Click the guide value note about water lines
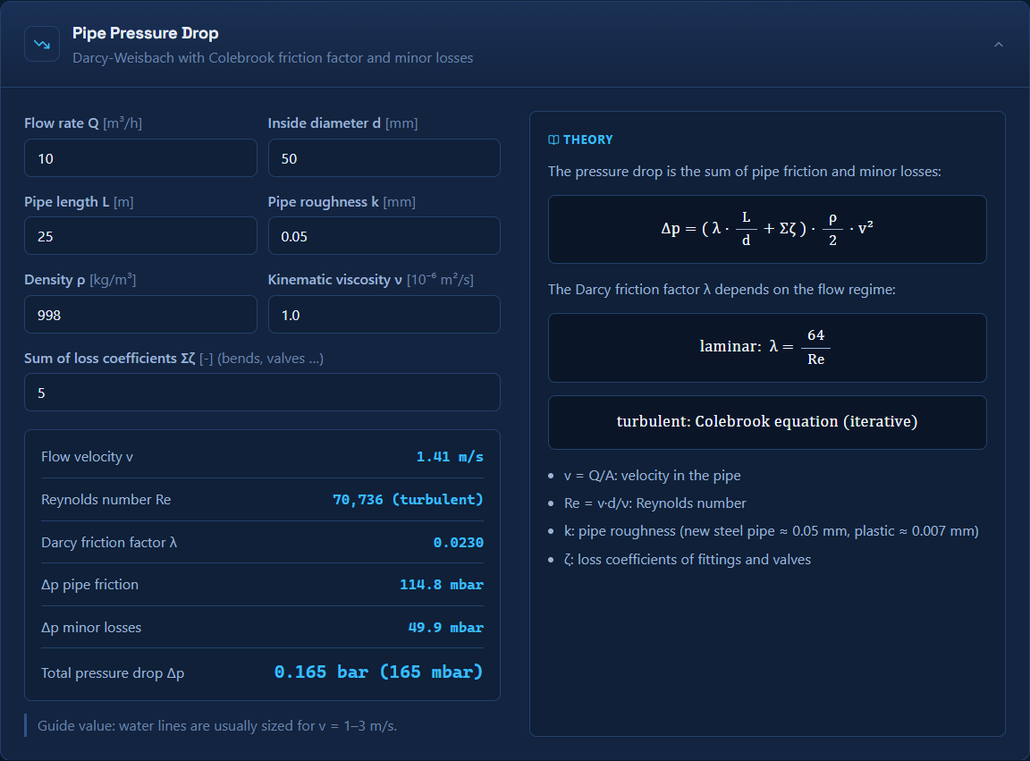Screen dimensions: 1030x761 pyautogui.click(x=216, y=725)
